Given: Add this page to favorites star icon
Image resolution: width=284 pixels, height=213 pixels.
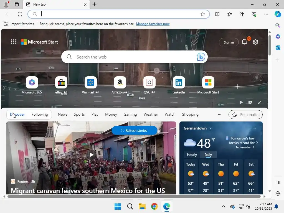Looking at the screenshot, I should pos(203,14).
